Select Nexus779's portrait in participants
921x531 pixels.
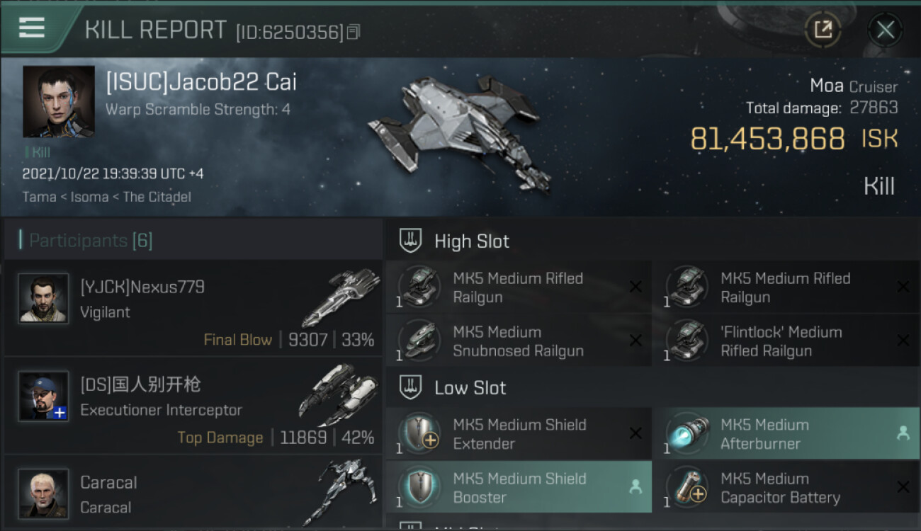click(x=44, y=298)
